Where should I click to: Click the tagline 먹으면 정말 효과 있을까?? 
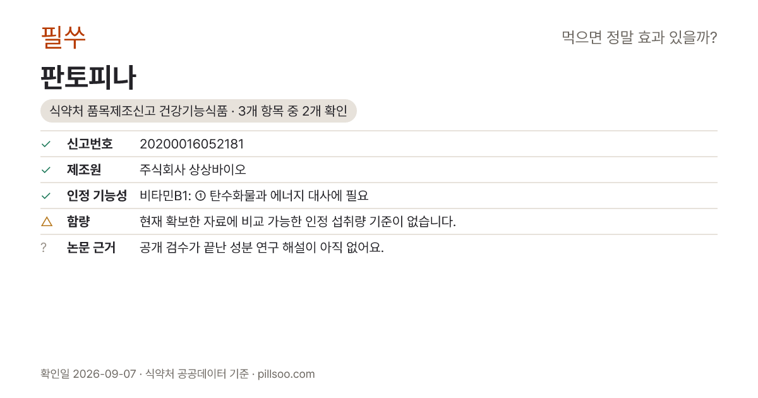click(639, 38)
